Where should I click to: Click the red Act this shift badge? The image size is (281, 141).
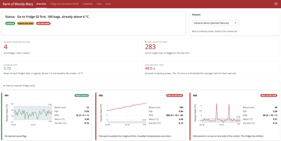pyautogui.click(x=43, y=23)
